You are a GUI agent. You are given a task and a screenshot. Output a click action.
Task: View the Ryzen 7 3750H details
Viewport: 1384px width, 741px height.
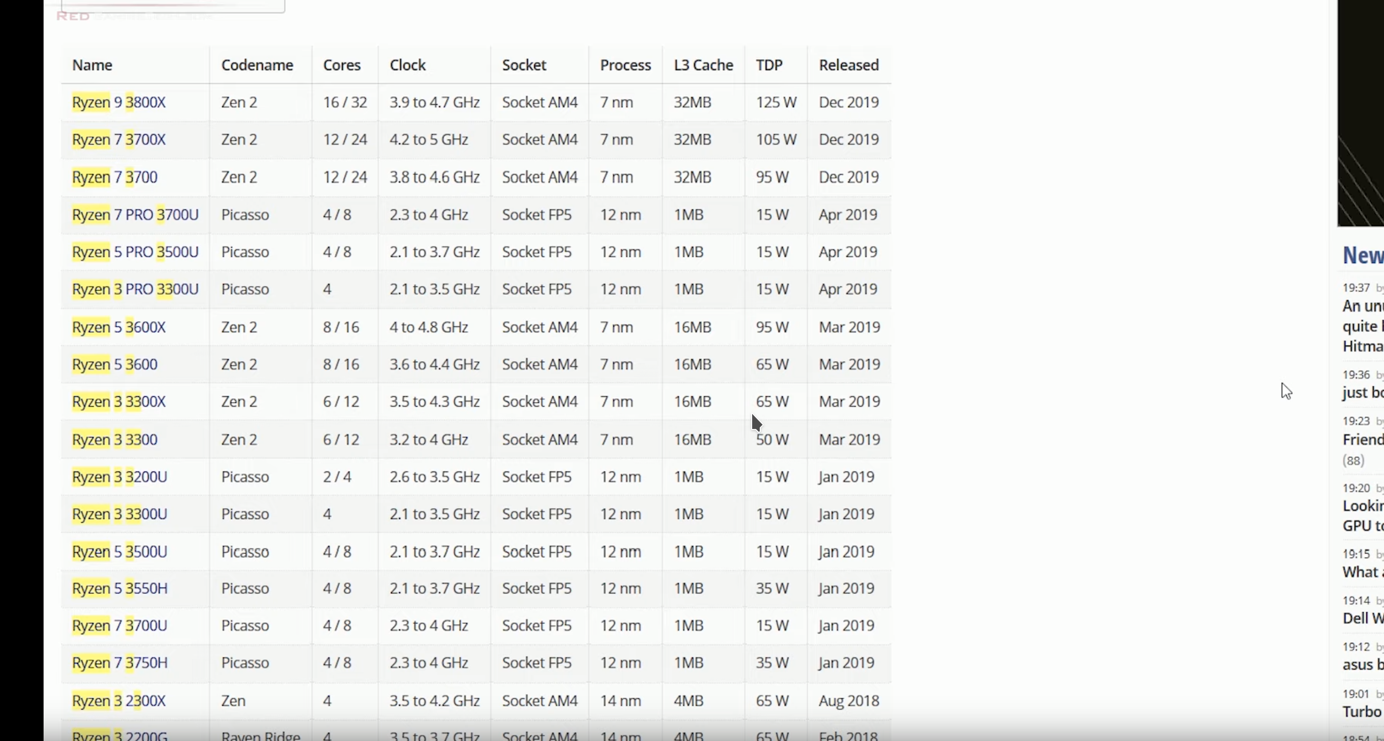(x=120, y=662)
